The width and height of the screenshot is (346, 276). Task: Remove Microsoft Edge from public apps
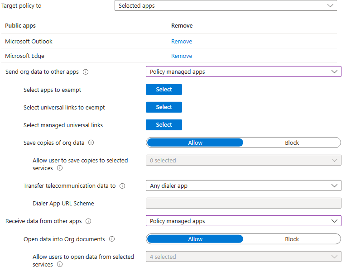pos(182,56)
